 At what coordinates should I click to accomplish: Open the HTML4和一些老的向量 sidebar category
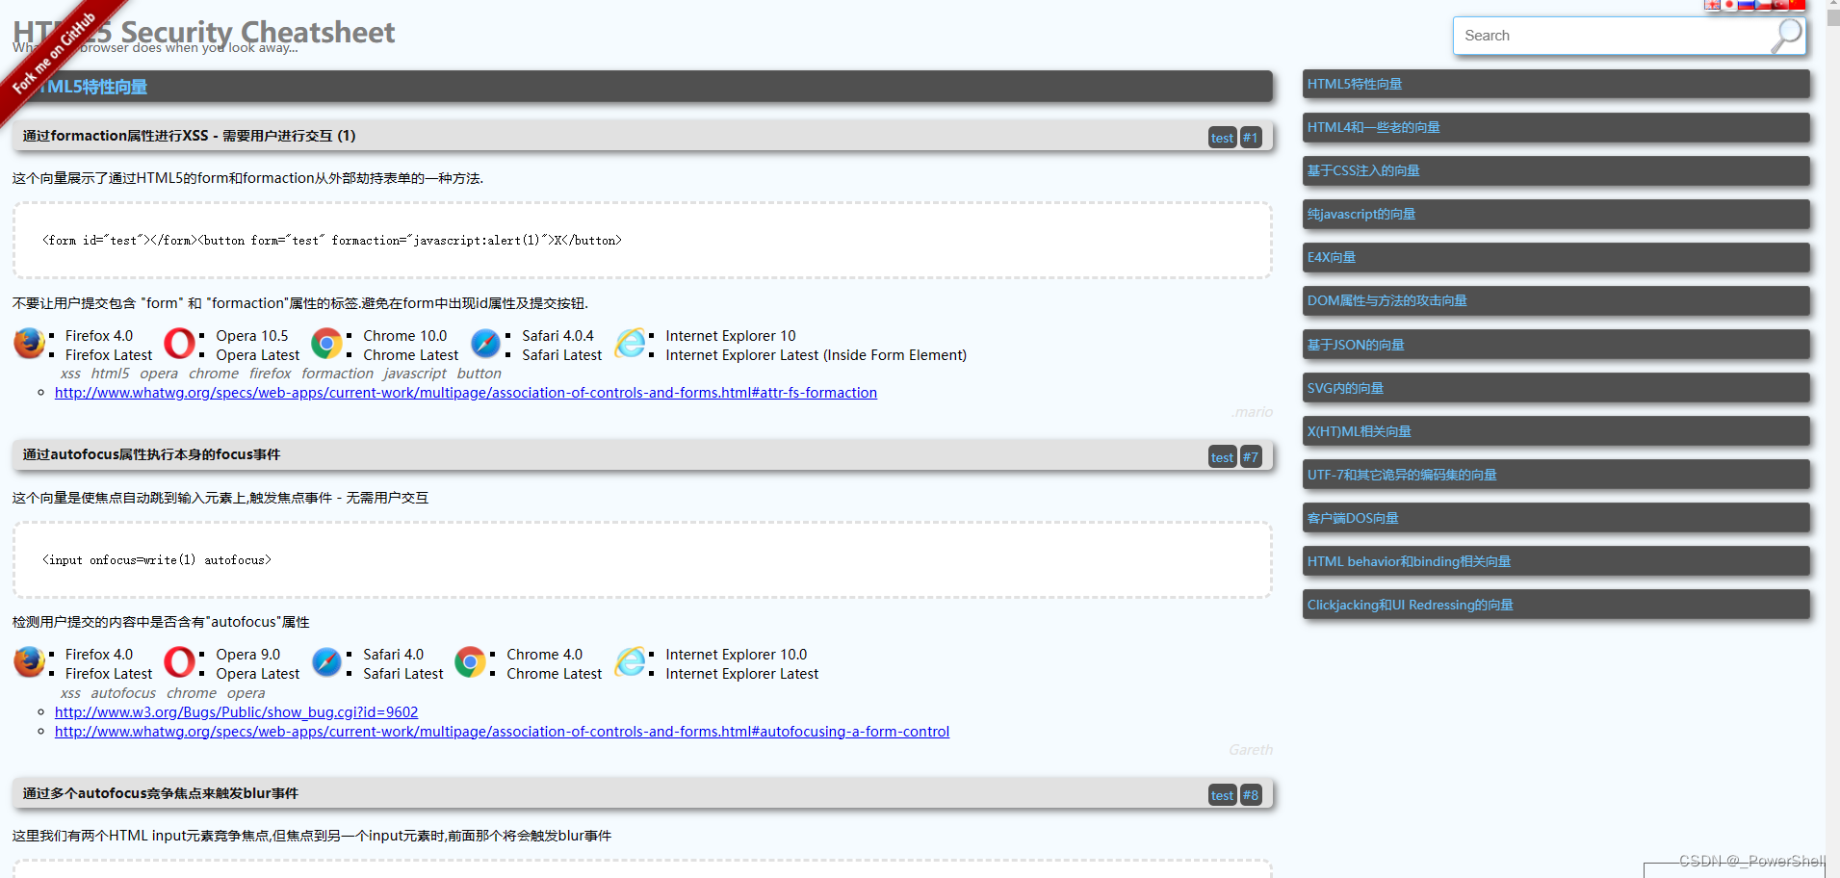(x=1556, y=127)
